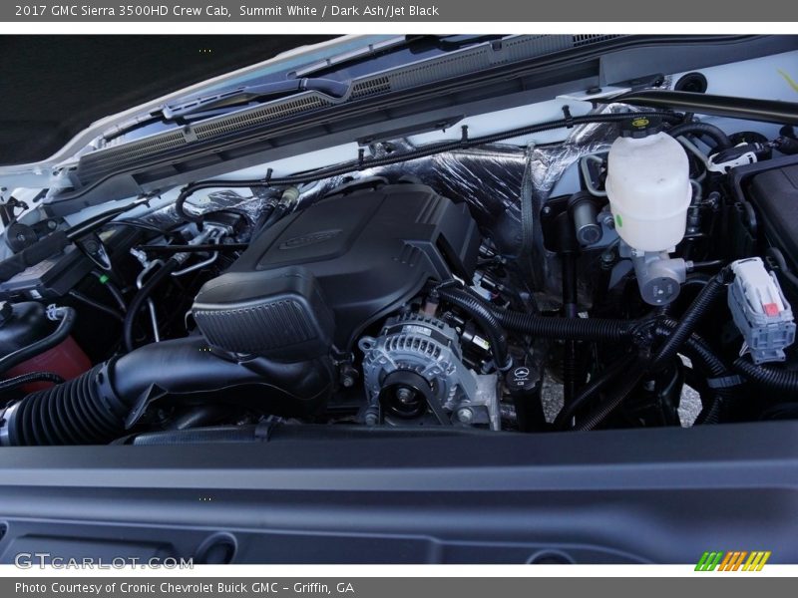This screenshot has height=598, width=798.
Task: Click the alternator pulley in the engine photo
Action: click(x=404, y=395)
